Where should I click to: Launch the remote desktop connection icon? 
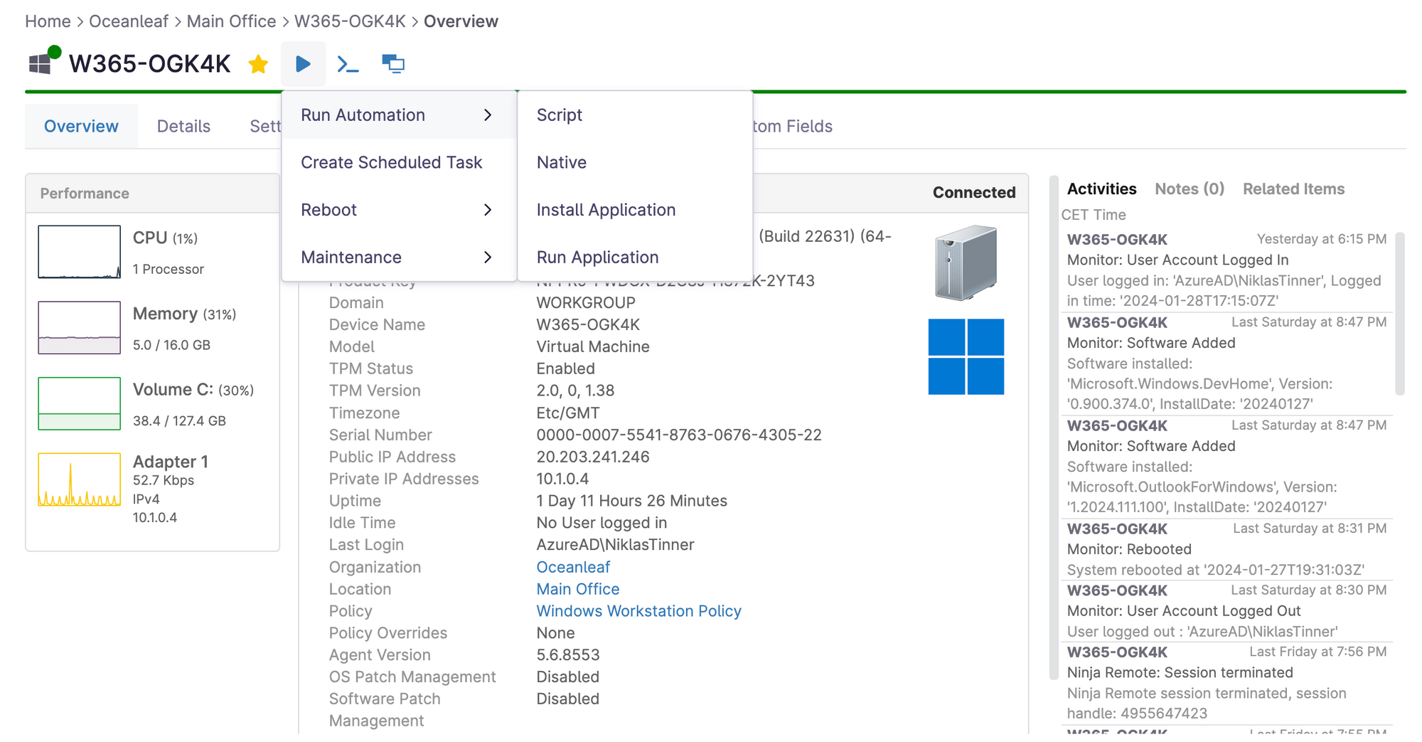click(x=393, y=64)
